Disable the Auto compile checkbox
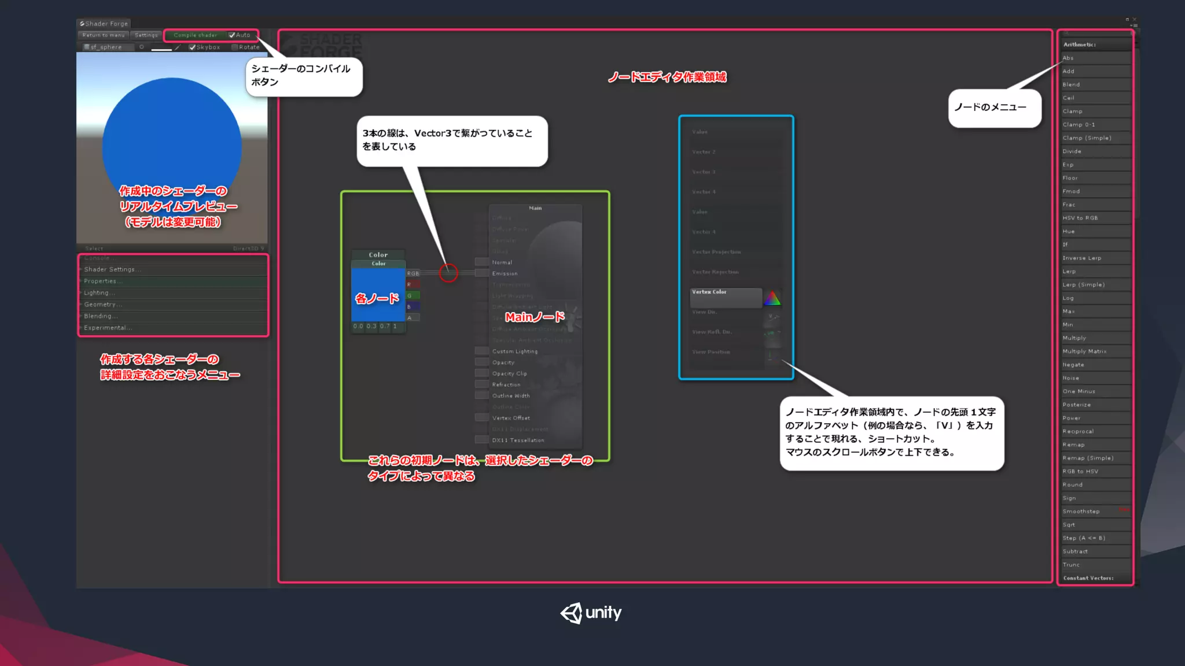The height and width of the screenshot is (666, 1185). 232,35
